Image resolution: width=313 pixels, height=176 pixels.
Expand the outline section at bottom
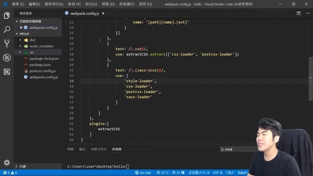pos(17,166)
